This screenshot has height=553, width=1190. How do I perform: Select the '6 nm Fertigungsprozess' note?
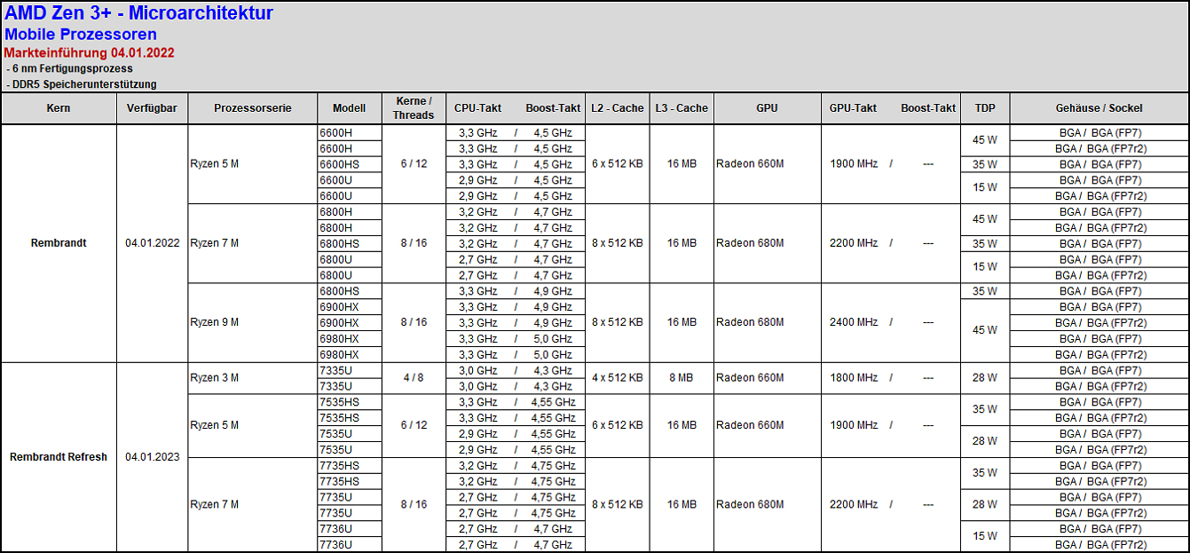click(x=71, y=68)
